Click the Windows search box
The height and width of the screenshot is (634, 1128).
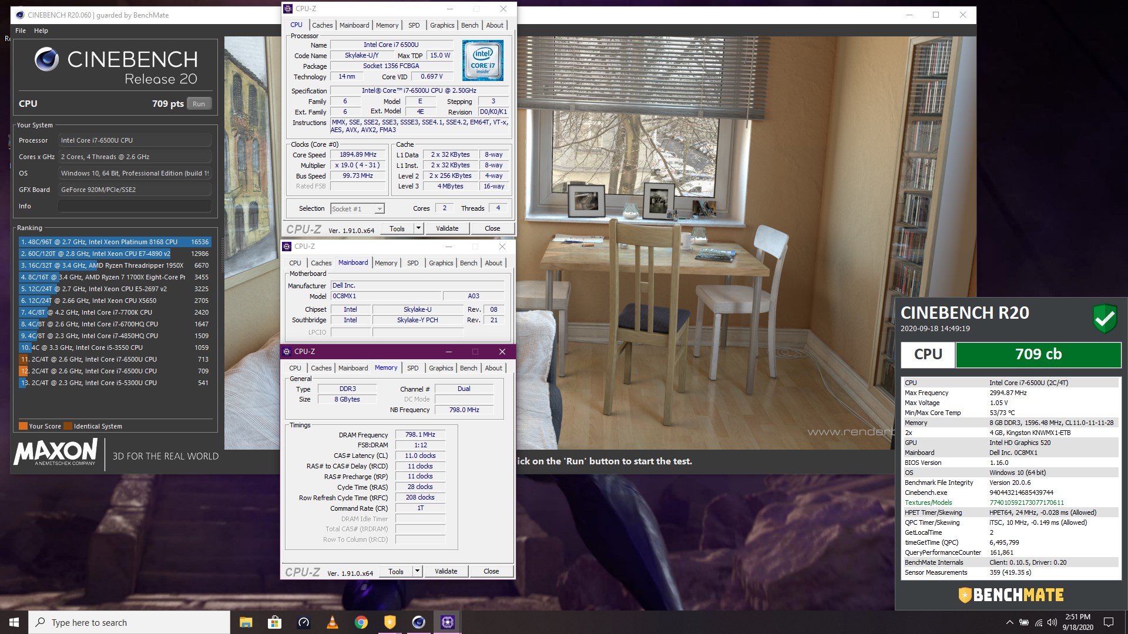click(x=129, y=622)
